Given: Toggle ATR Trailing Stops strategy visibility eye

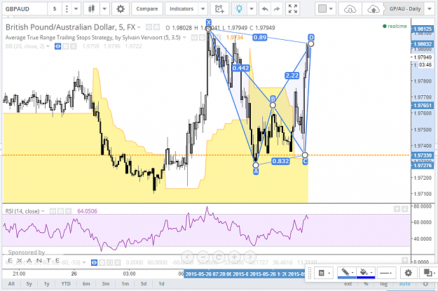Looking at the screenshot, I should click(x=194, y=38).
